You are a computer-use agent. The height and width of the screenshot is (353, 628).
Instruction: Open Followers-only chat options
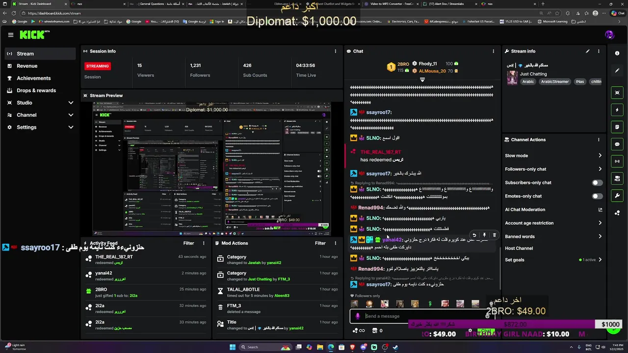[x=553, y=169]
